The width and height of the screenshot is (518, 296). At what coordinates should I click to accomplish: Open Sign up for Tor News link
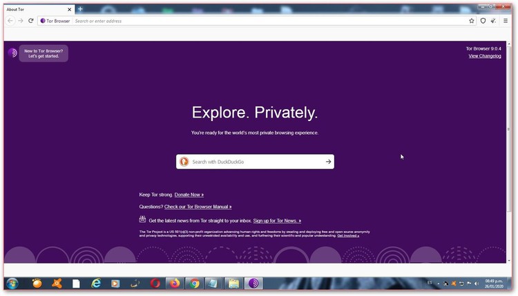(x=277, y=221)
